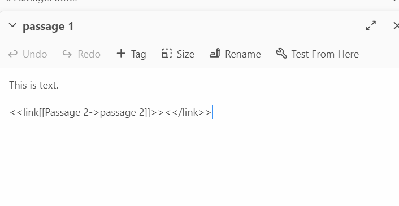Close the passage 1 dialog
The height and width of the screenshot is (206, 399).
coord(396,25)
